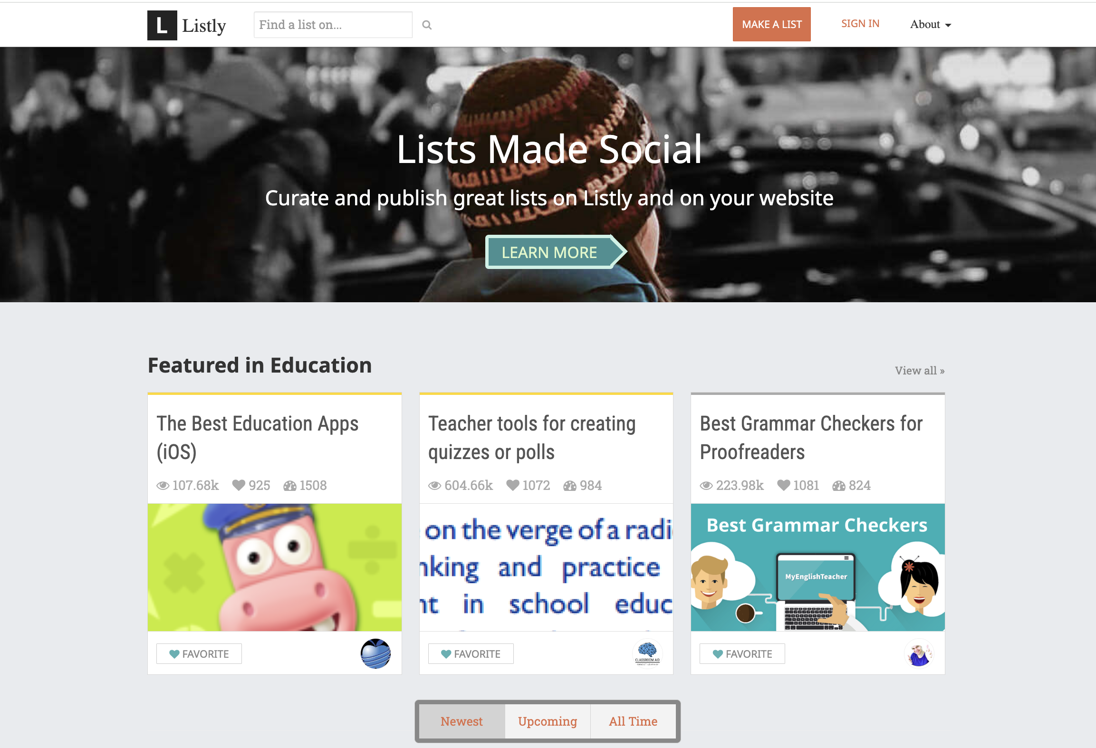Click the Listly logo icon
1096x748 pixels.
click(162, 25)
